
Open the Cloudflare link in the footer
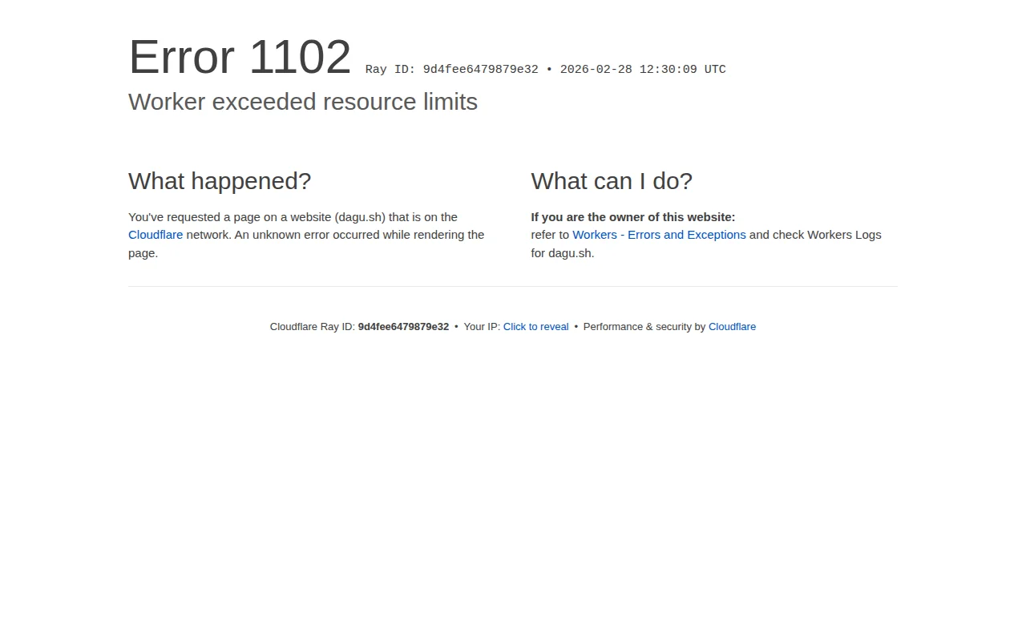coord(732,327)
